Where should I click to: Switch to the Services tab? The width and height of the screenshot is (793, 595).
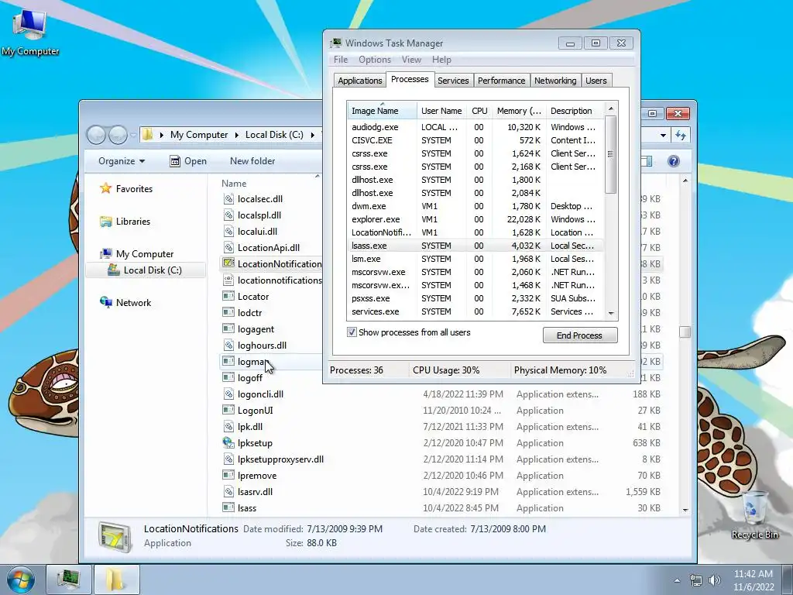point(452,81)
